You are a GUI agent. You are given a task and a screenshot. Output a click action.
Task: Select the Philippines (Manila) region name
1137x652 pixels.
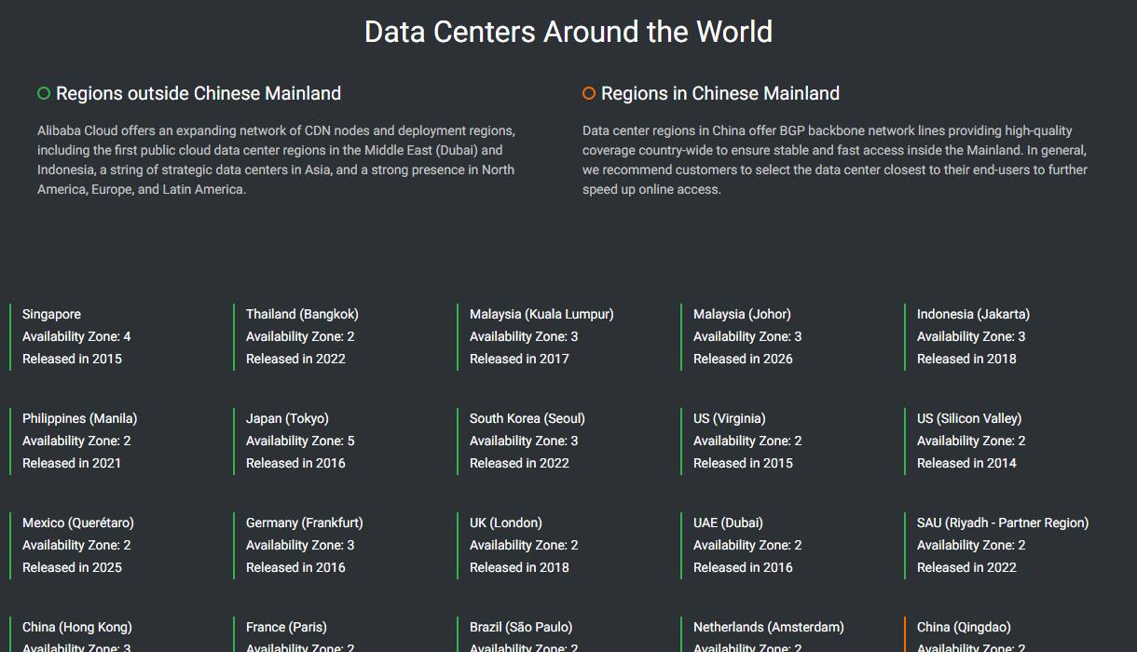tap(79, 418)
